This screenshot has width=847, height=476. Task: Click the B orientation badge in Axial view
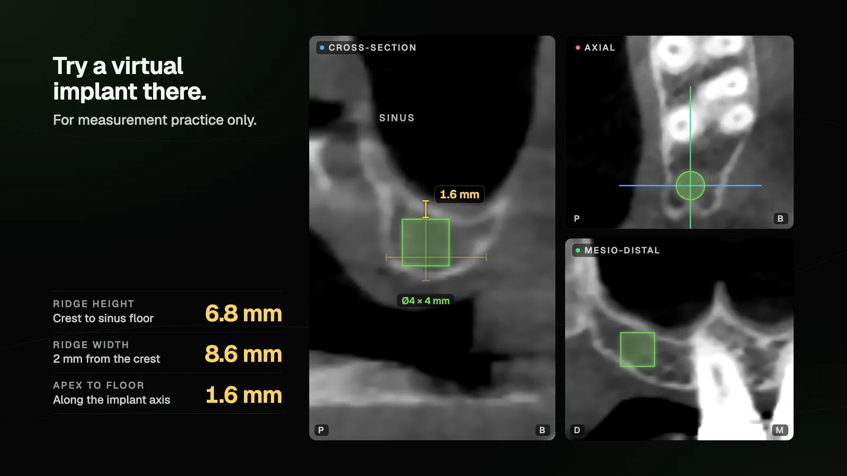click(x=780, y=218)
